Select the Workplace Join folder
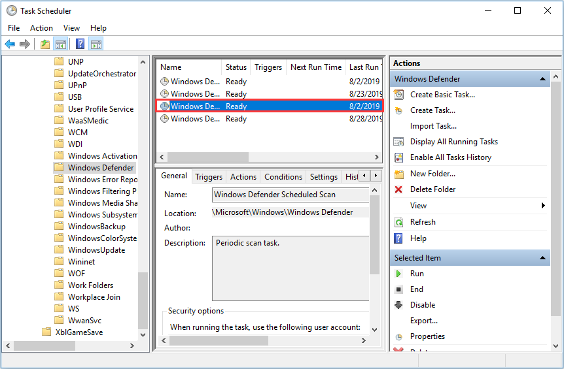The image size is (564, 369). tap(94, 297)
